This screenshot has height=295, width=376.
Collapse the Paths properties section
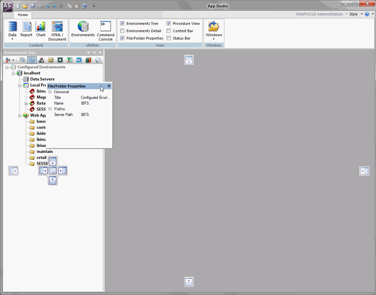pyautogui.click(x=50, y=109)
